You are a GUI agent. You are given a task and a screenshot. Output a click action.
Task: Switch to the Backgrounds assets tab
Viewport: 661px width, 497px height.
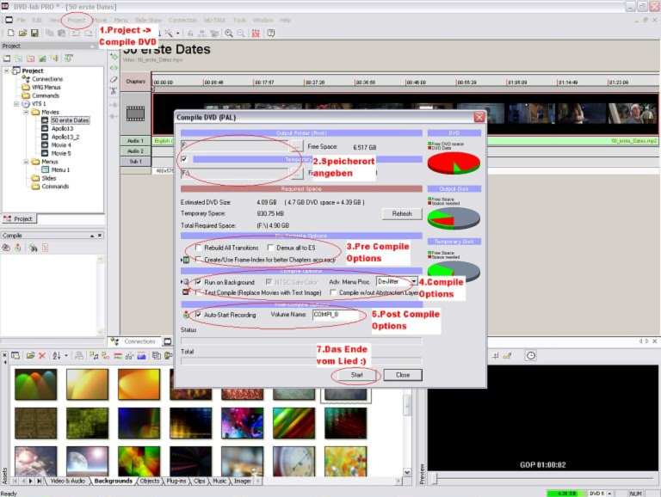point(113,481)
